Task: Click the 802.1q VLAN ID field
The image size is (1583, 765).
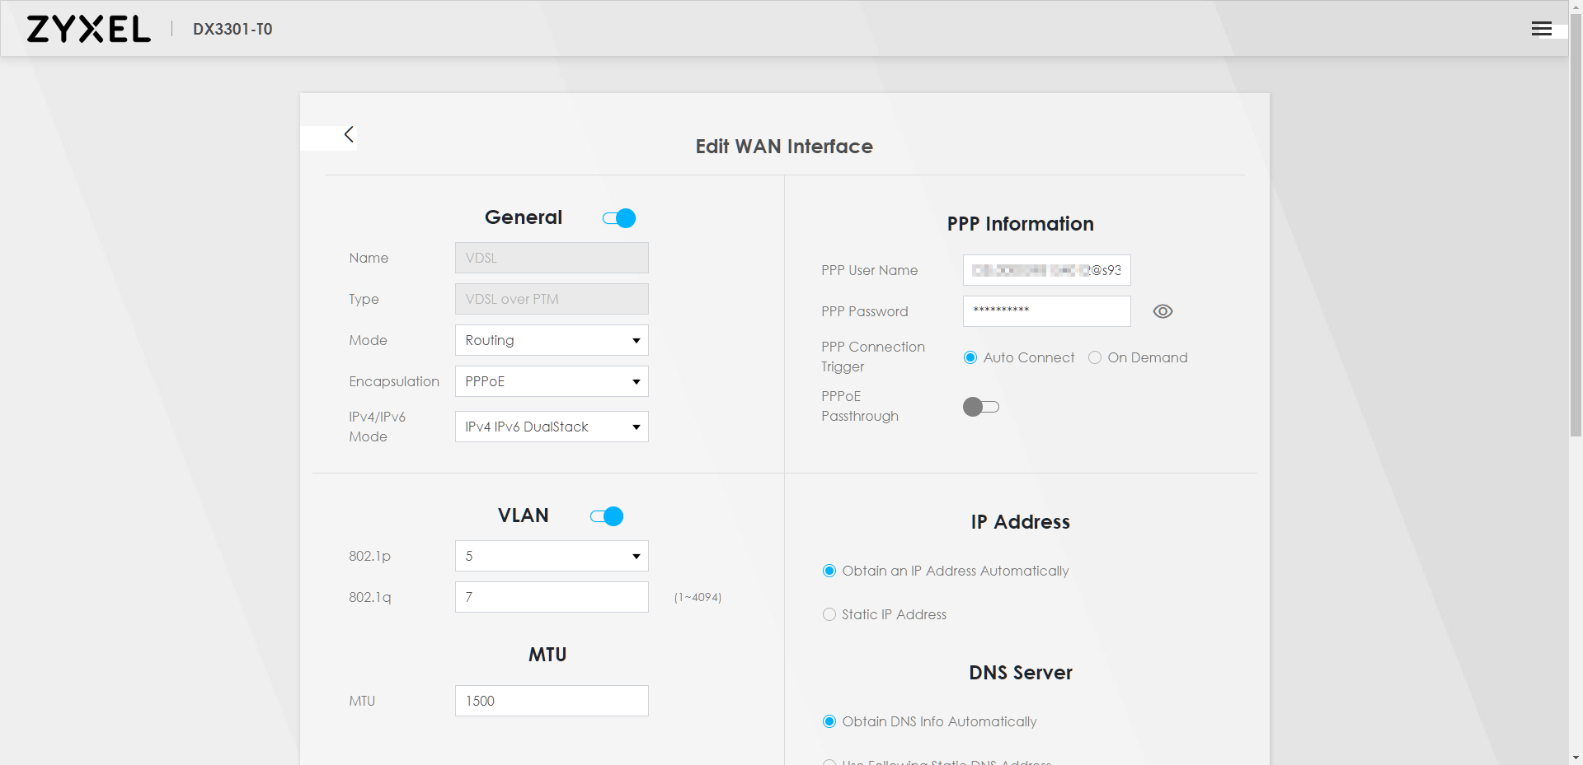Action: coord(552,597)
